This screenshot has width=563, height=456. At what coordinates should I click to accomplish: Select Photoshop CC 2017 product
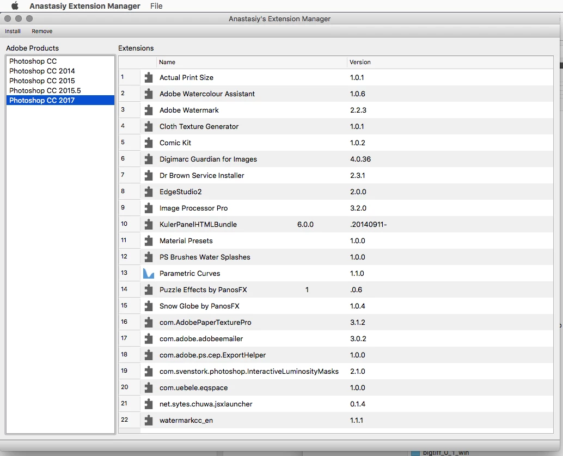point(60,101)
